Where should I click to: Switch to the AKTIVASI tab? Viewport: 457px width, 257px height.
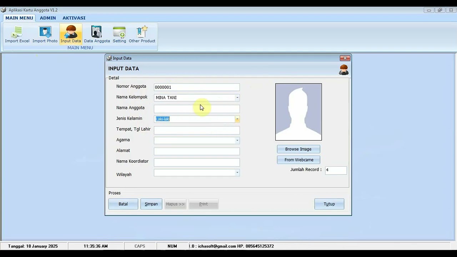click(x=74, y=18)
